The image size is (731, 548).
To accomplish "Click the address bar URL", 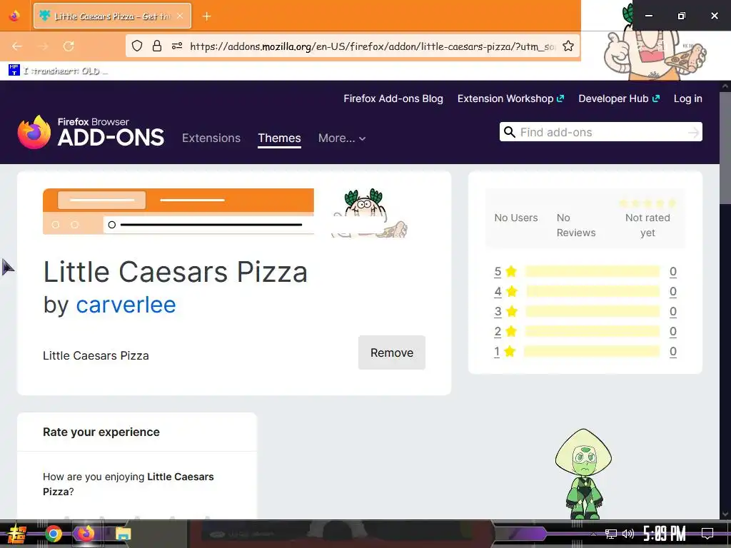I will pyautogui.click(x=371, y=46).
